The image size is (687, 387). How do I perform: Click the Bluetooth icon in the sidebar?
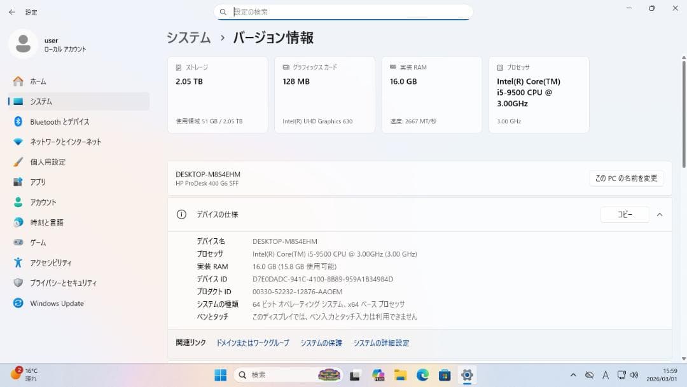18,122
